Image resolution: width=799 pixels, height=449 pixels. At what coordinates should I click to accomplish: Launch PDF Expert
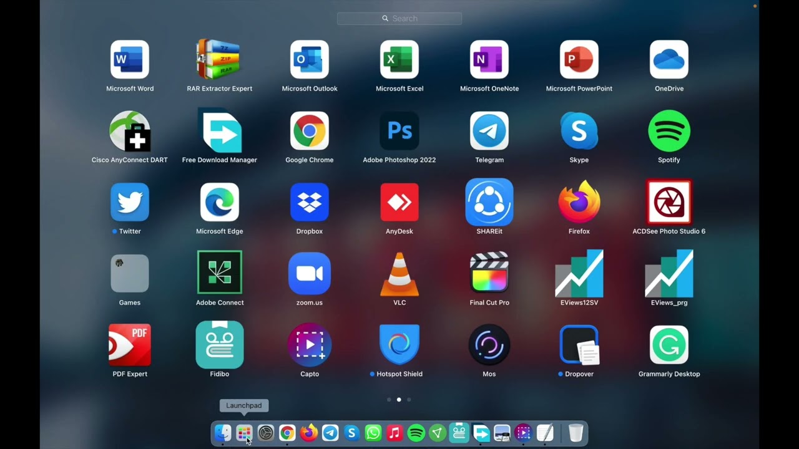click(130, 344)
